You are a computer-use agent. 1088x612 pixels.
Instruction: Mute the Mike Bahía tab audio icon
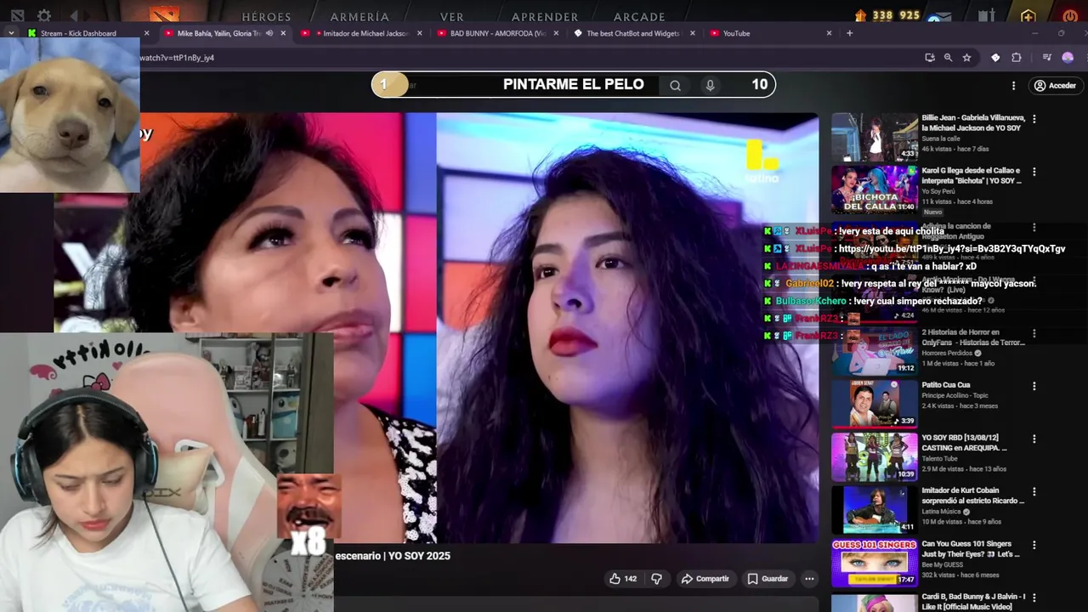coord(269,33)
